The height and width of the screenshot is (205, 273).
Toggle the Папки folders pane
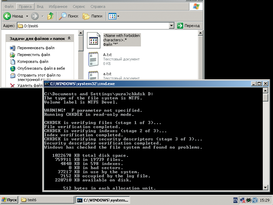[x=92, y=16]
